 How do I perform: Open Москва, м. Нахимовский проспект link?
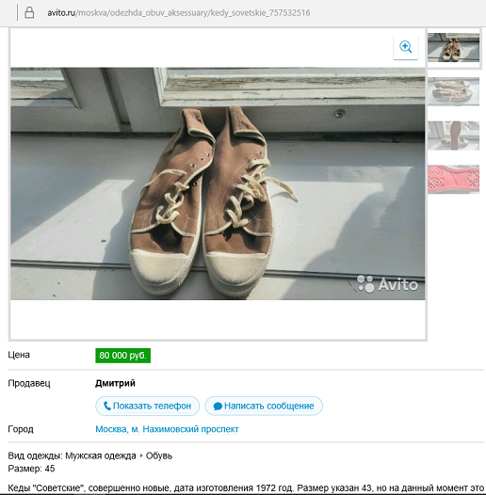167,429
